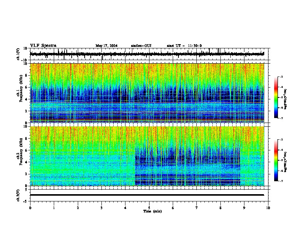Image resolution: width=302 pixels, height=233 pixels.
Task: Click time axis tick label "3"
Action: point(101,208)
